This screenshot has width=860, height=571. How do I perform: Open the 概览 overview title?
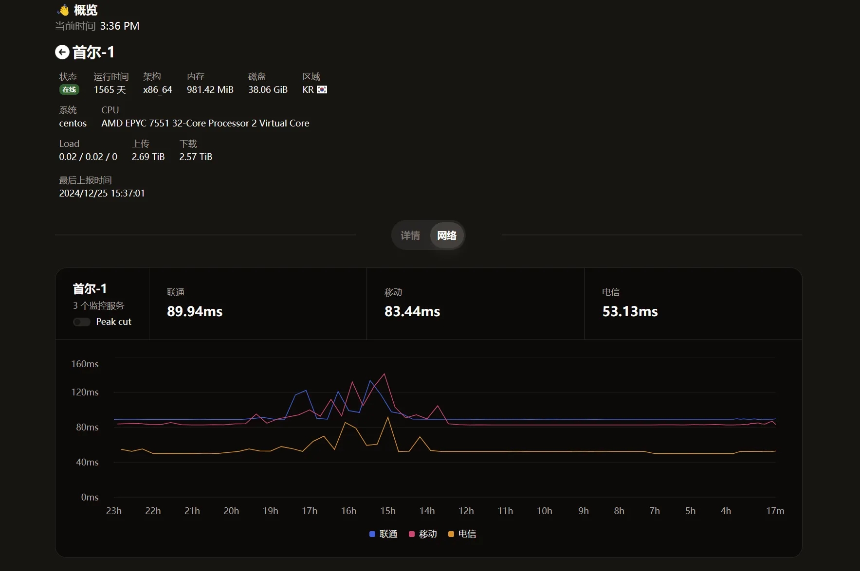pos(86,10)
